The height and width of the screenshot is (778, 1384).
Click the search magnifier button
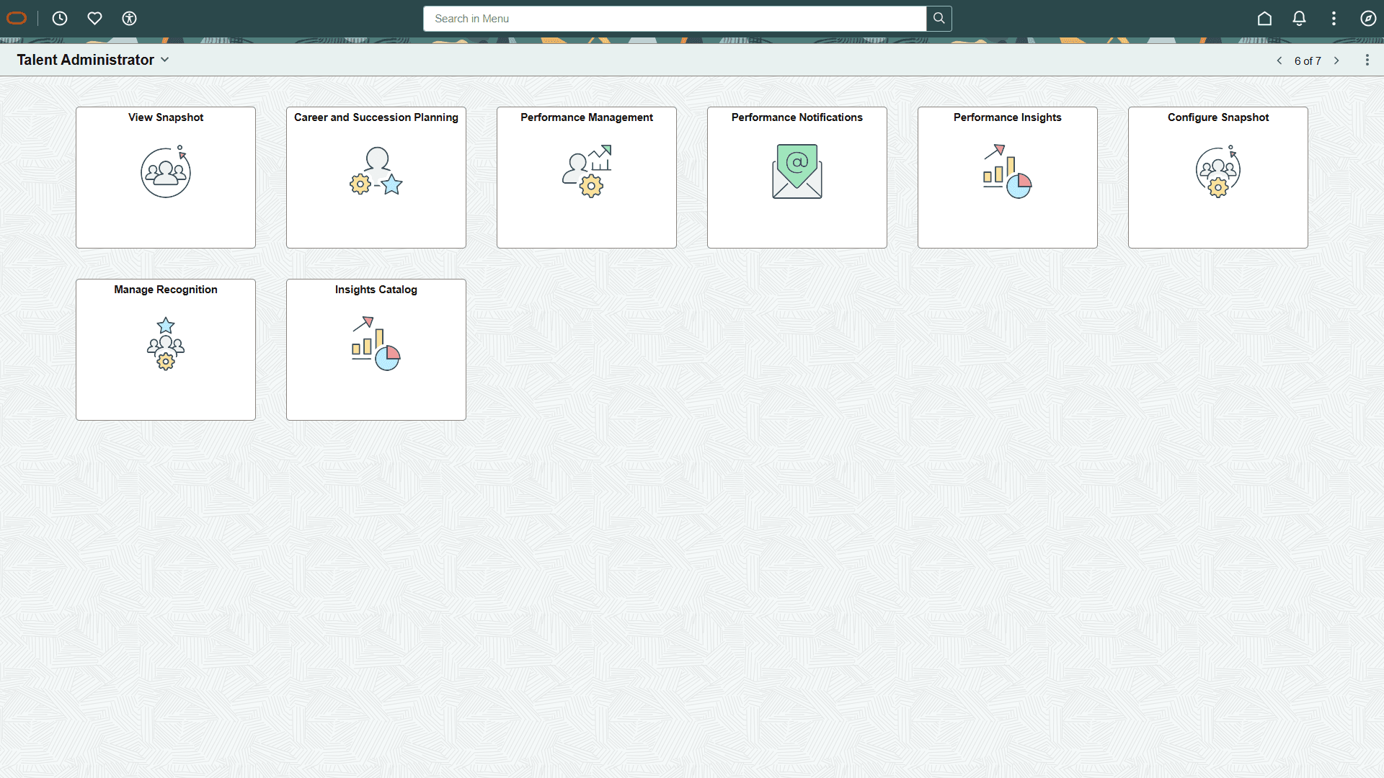point(939,19)
